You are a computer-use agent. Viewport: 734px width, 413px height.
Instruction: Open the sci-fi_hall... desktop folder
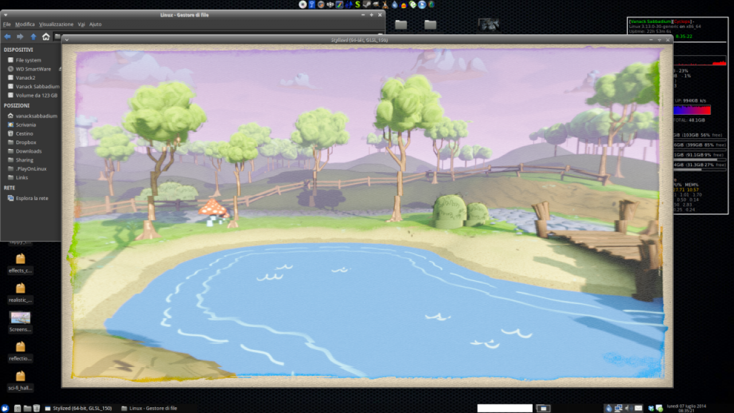coord(20,381)
